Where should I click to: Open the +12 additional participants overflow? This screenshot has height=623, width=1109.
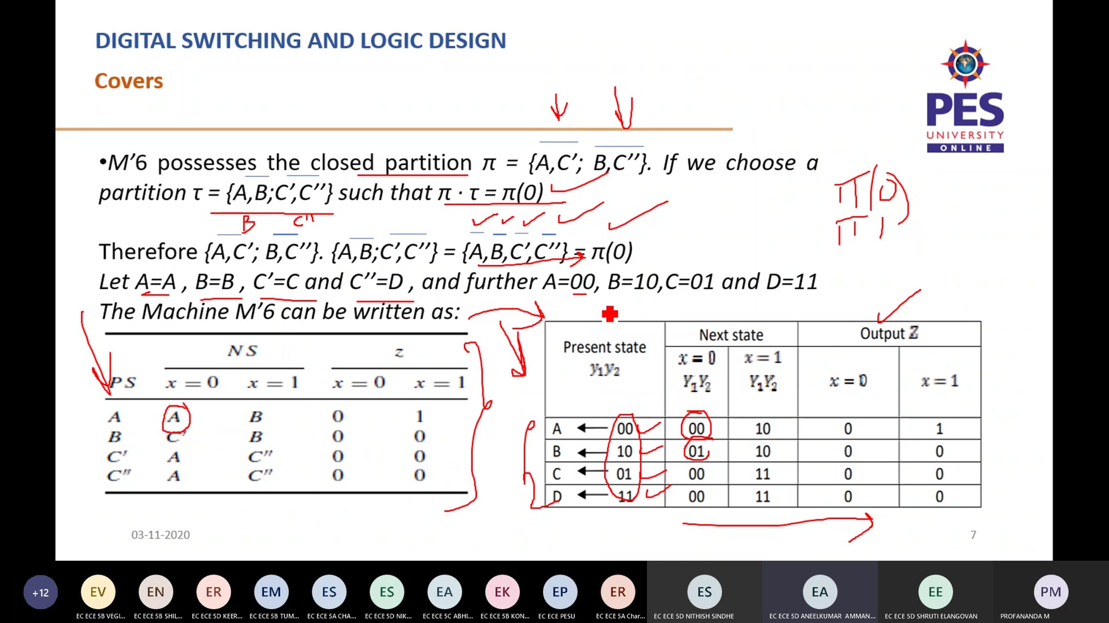tap(41, 592)
